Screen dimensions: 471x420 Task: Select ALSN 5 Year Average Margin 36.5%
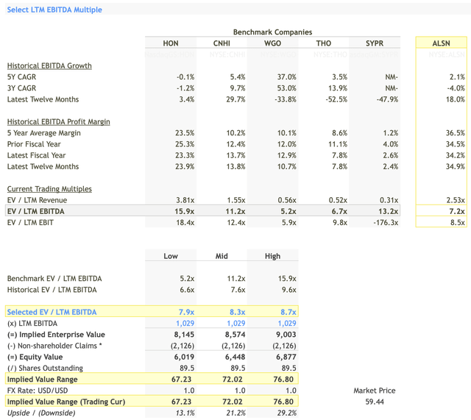(456, 132)
